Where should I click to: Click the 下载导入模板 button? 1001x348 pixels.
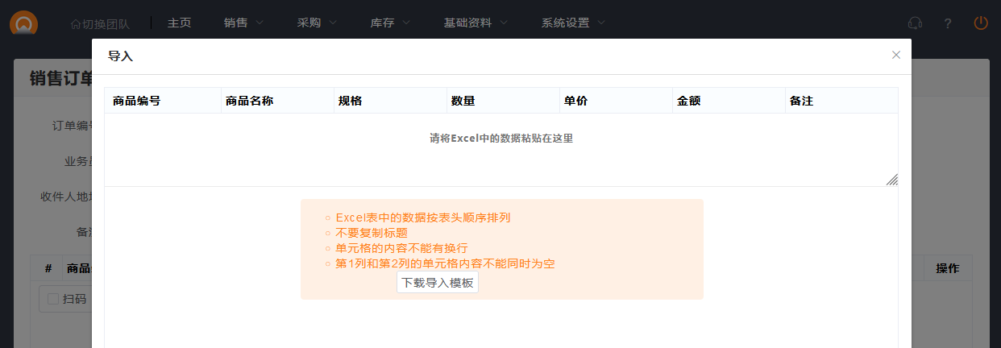(438, 283)
